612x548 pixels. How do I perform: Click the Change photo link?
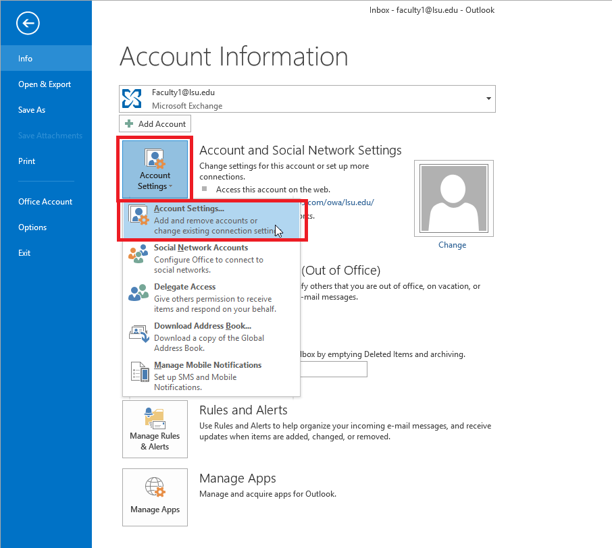tap(453, 245)
